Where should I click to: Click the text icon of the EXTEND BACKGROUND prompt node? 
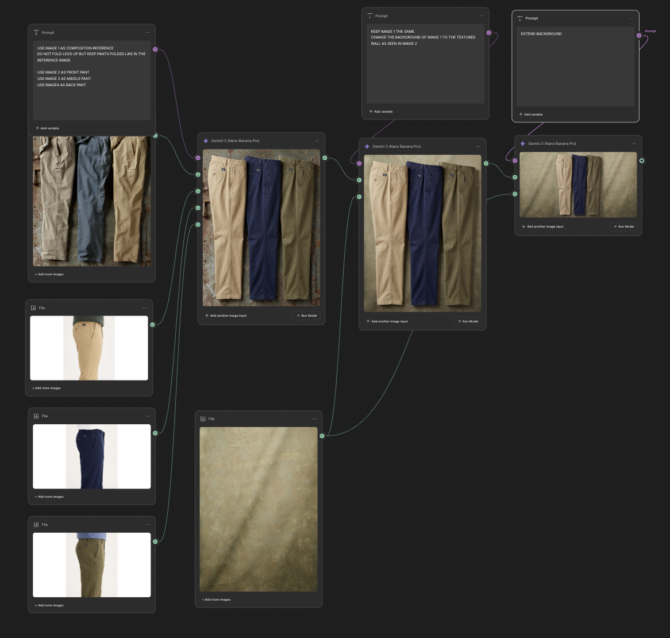coord(520,18)
